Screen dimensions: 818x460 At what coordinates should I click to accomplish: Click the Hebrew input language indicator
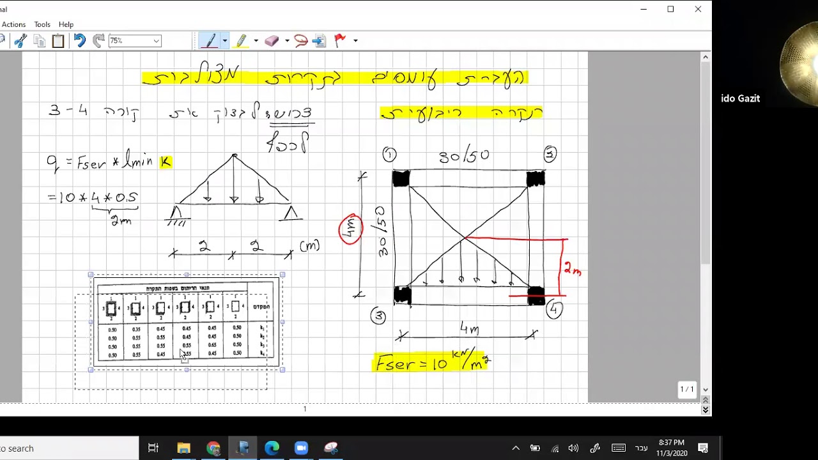point(641,448)
